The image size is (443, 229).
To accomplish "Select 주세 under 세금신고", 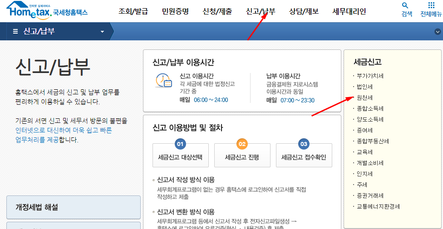I will [362, 185].
